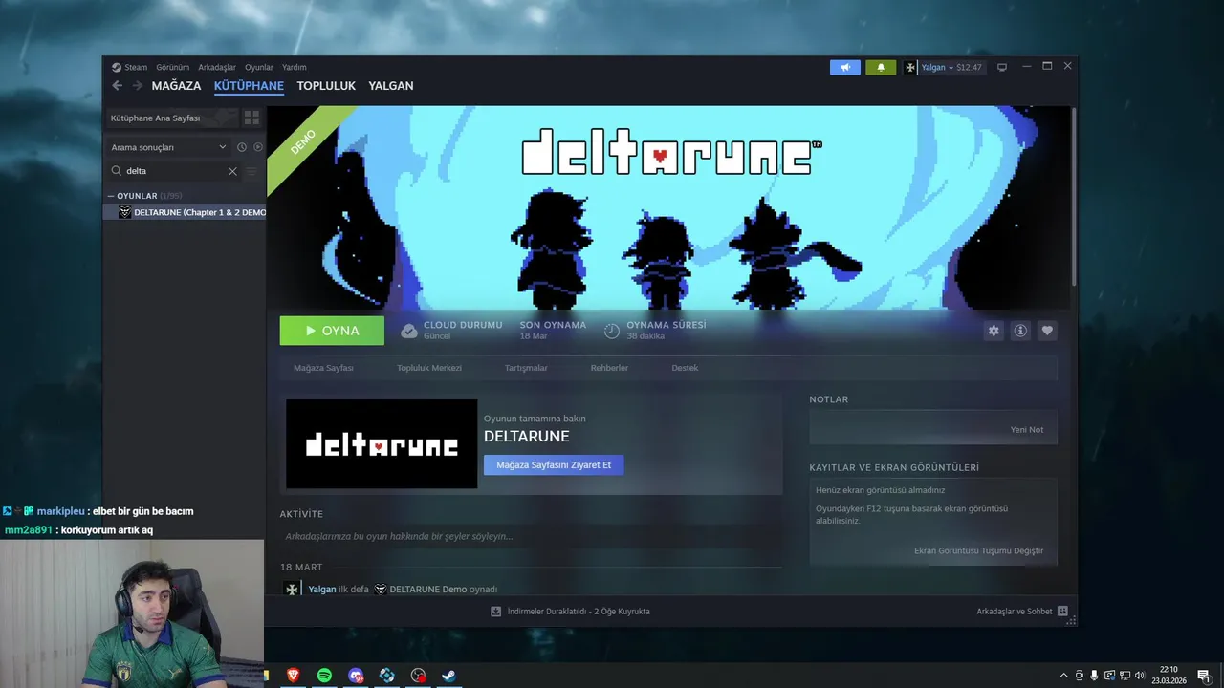Go to the TOPLULUK tab
Image resolution: width=1224 pixels, height=688 pixels.
pos(326,86)
